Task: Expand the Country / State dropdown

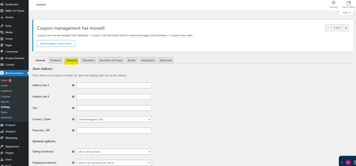Action: (x=114, y=119)
